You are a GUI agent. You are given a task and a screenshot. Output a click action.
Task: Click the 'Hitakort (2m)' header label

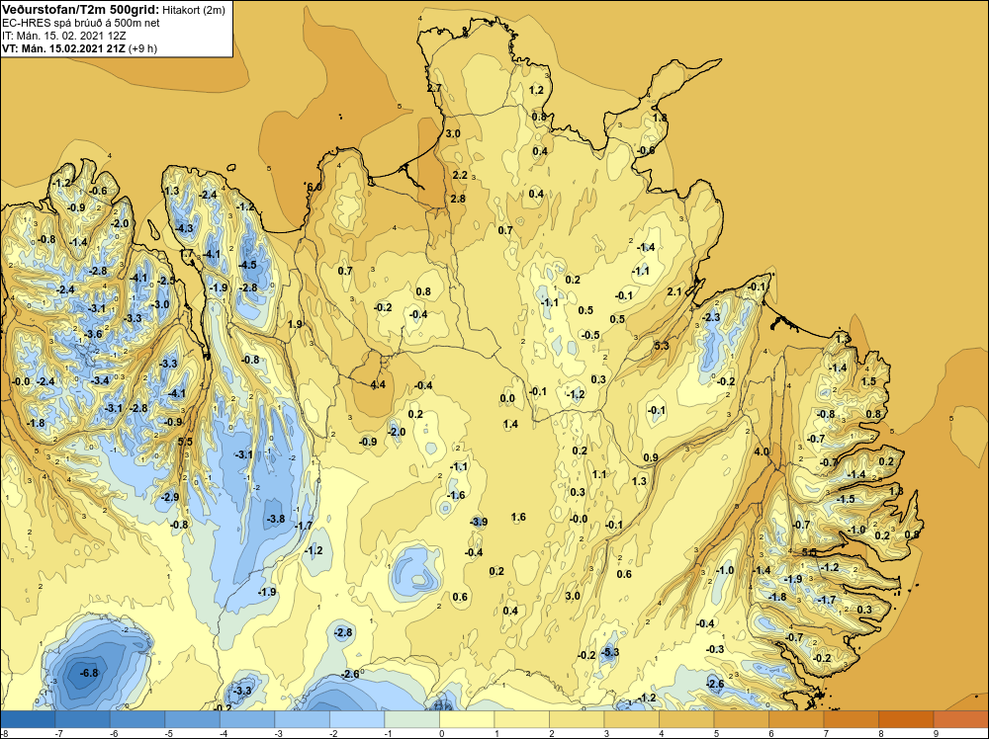point(193,10)
